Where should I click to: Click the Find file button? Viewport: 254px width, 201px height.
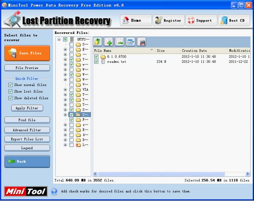click(x=27, y=120)
